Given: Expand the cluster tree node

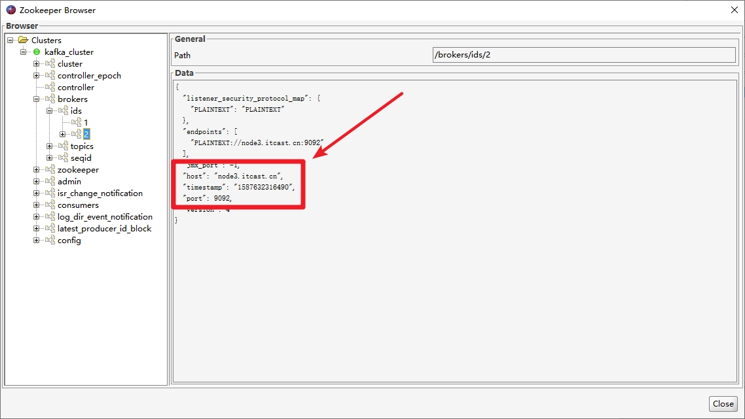Looking at the screenshot, I should 36,63.
